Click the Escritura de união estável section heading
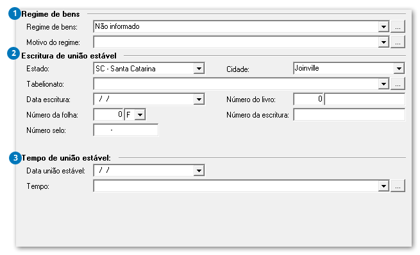Screen dimensions: 420x255 click(x=69, y=56)
